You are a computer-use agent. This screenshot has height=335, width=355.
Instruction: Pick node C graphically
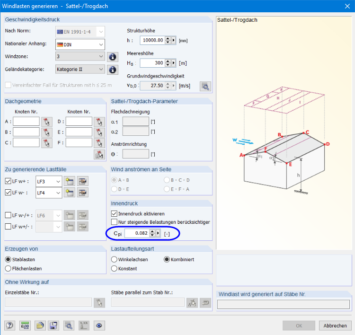tap(47, 143)
